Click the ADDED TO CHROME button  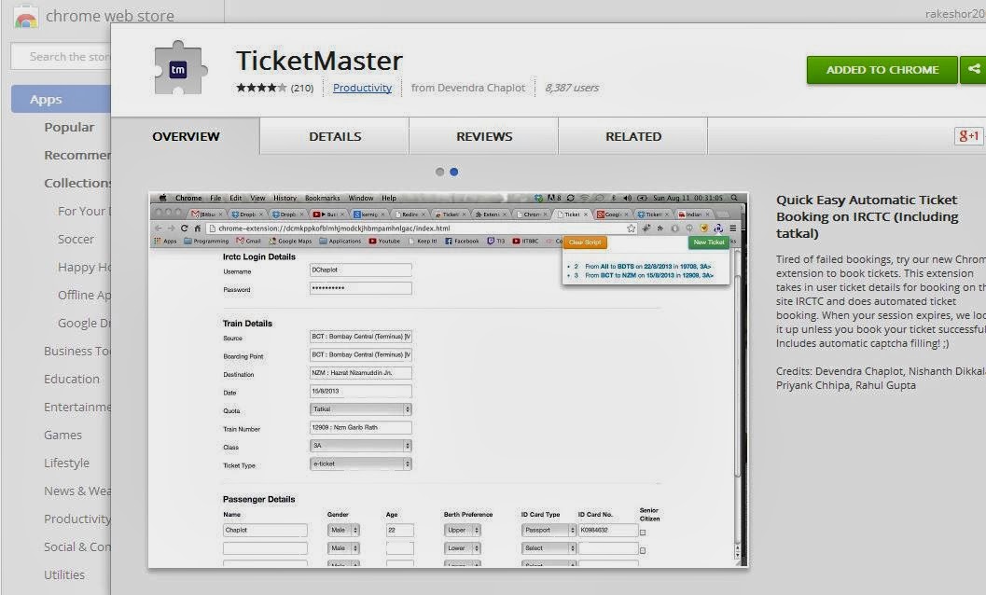882,70
